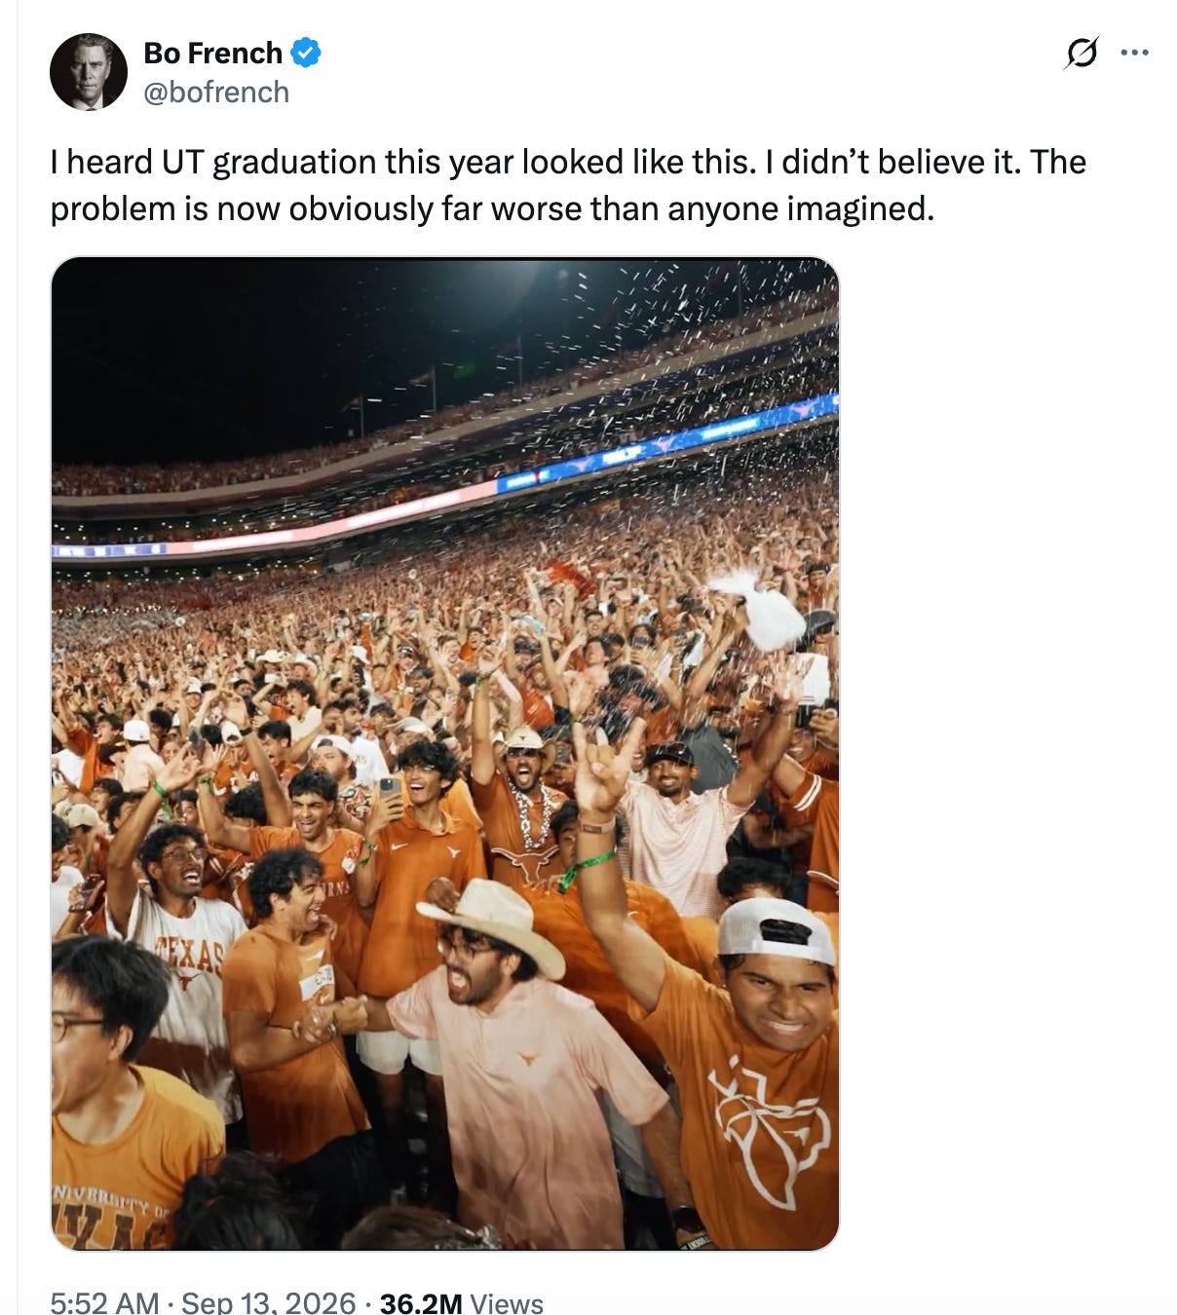
Task: Open the attached stadium crowd photo
Action: [444, 753]
